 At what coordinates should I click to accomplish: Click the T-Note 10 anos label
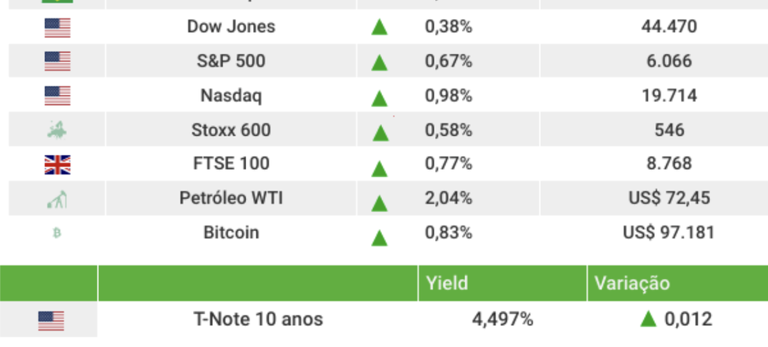coord(258,320)
